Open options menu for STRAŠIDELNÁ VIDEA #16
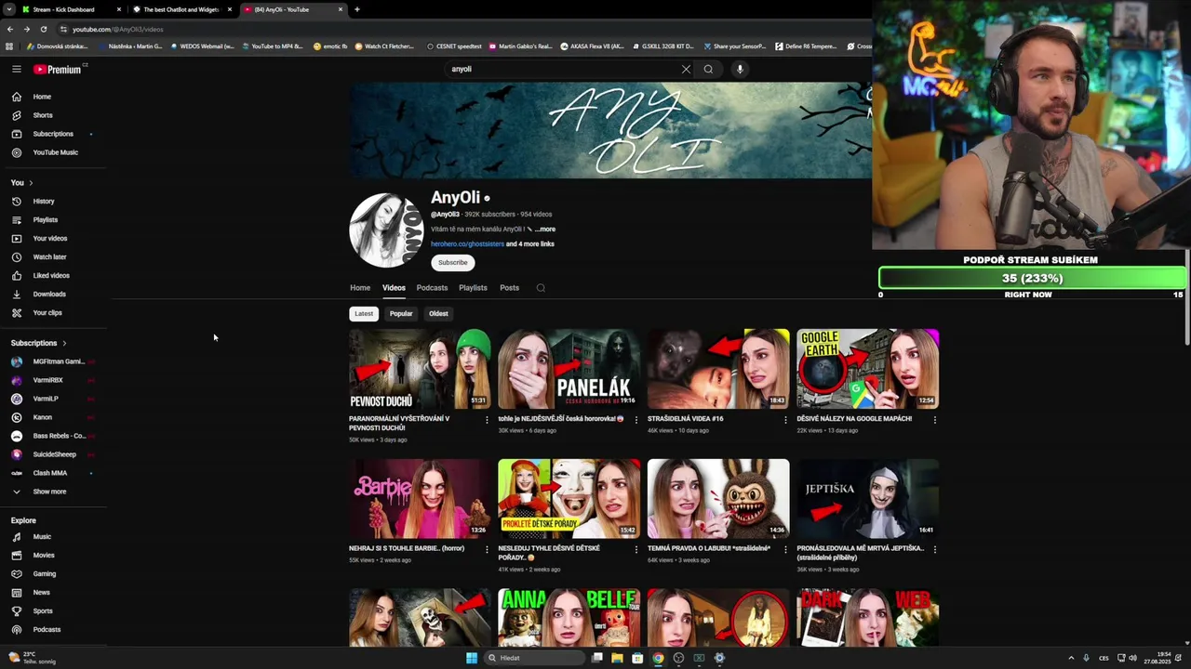Viewport: 1191px width, 669px height. click(785, 420)
